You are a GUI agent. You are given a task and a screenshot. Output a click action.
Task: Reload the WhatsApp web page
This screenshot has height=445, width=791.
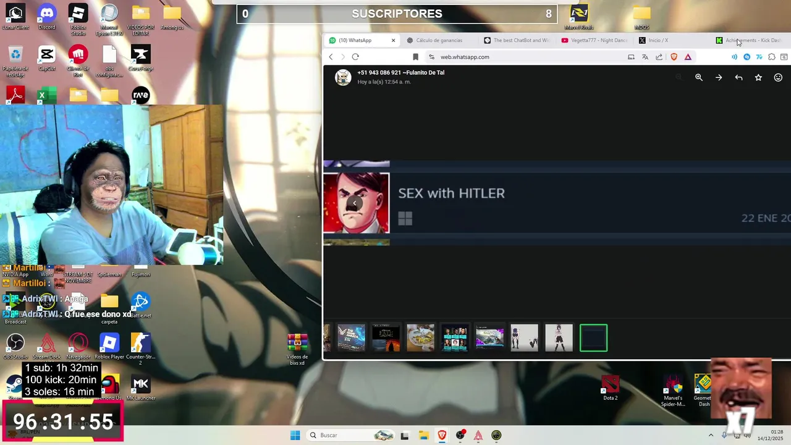[x=355, y=57]
